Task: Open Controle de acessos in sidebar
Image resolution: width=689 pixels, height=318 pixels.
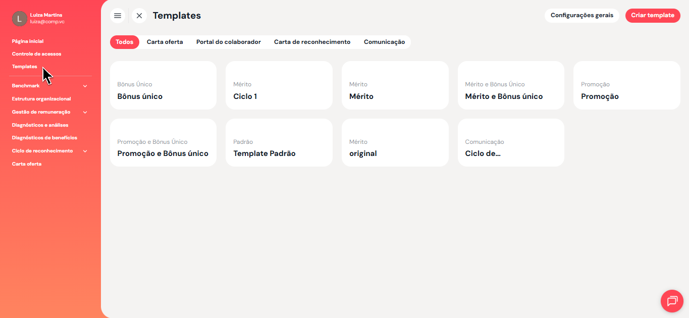Action: coord(36,54)
